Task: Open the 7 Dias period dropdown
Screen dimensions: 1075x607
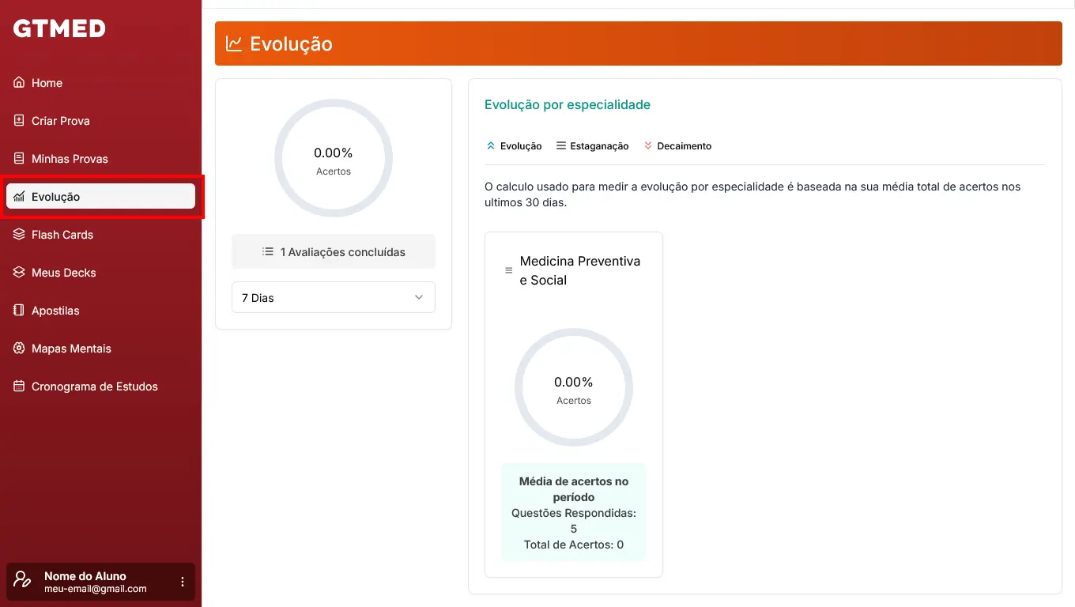Action: coord(333,298)
